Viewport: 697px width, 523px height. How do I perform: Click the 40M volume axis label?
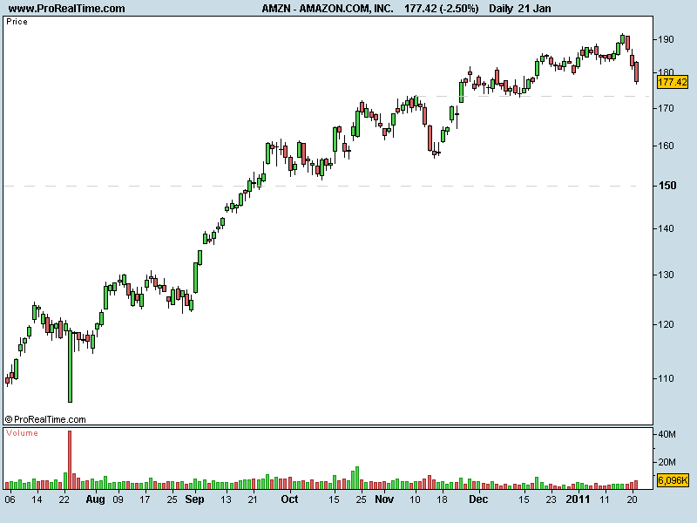tap(667, 434)
